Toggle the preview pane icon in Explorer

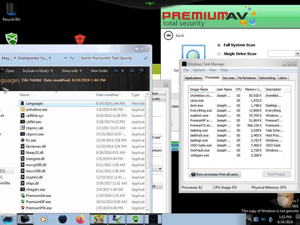[x=132, y=71]
